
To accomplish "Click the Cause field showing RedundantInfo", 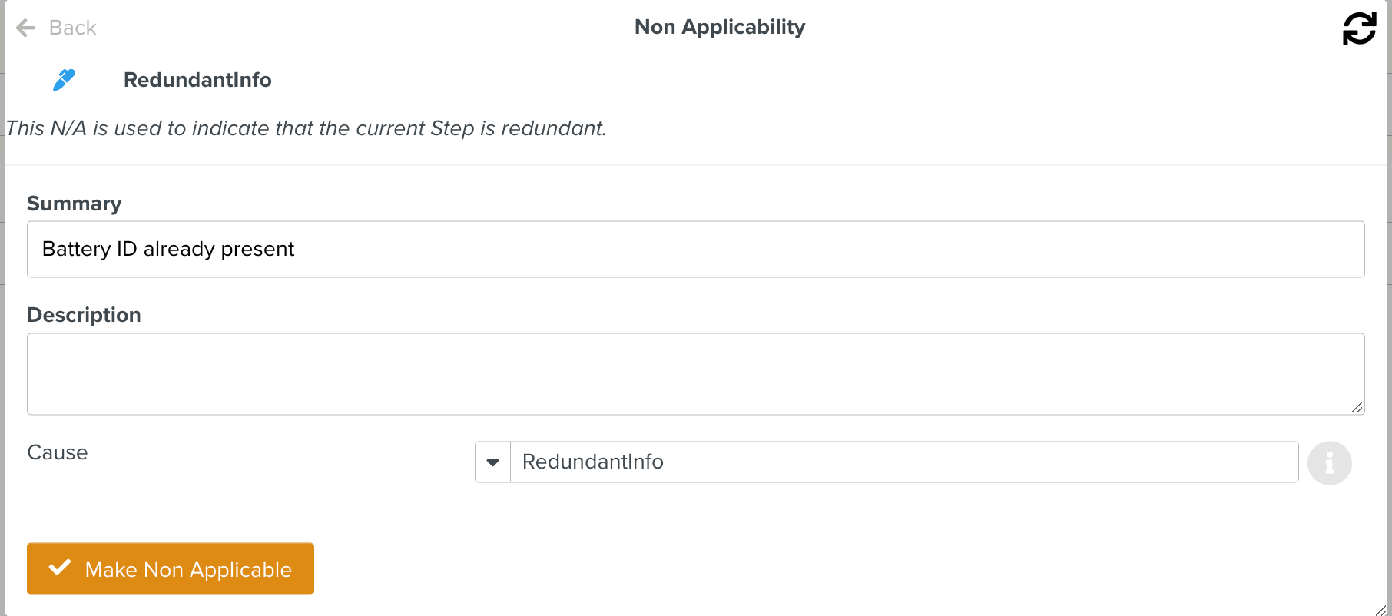I will pyautogui.click(x=903, y=462).
